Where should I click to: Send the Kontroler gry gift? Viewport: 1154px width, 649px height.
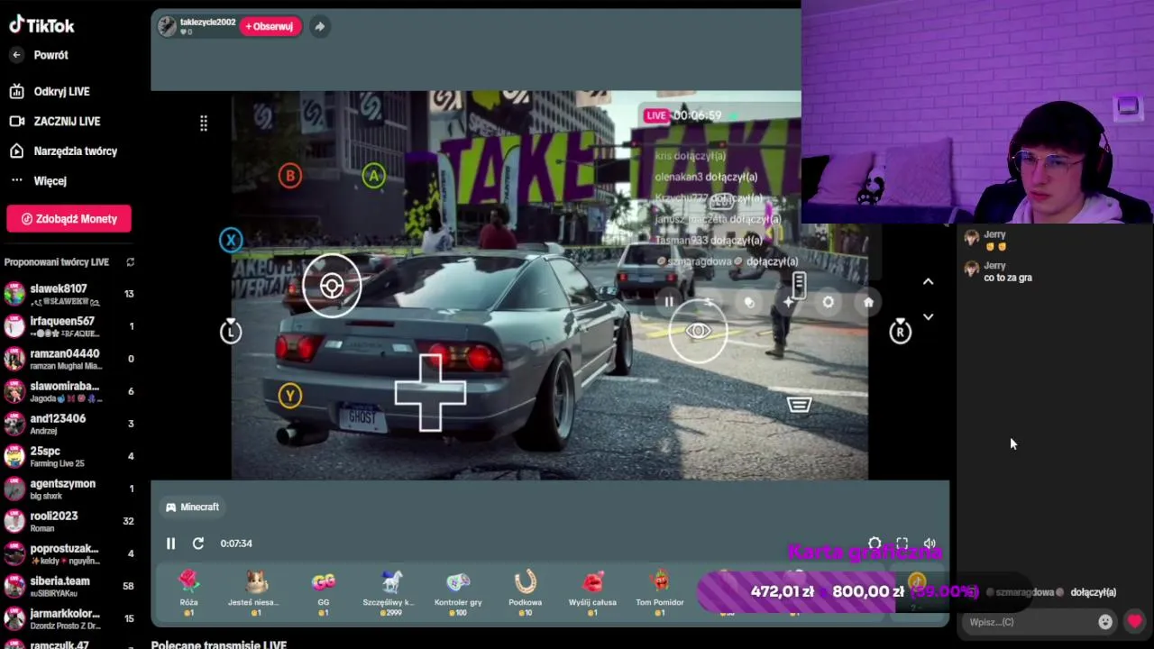[458, 593]
